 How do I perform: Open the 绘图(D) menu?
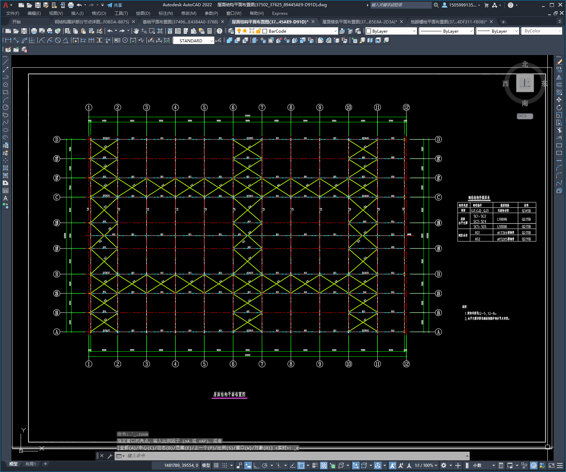tap(143, 13)
